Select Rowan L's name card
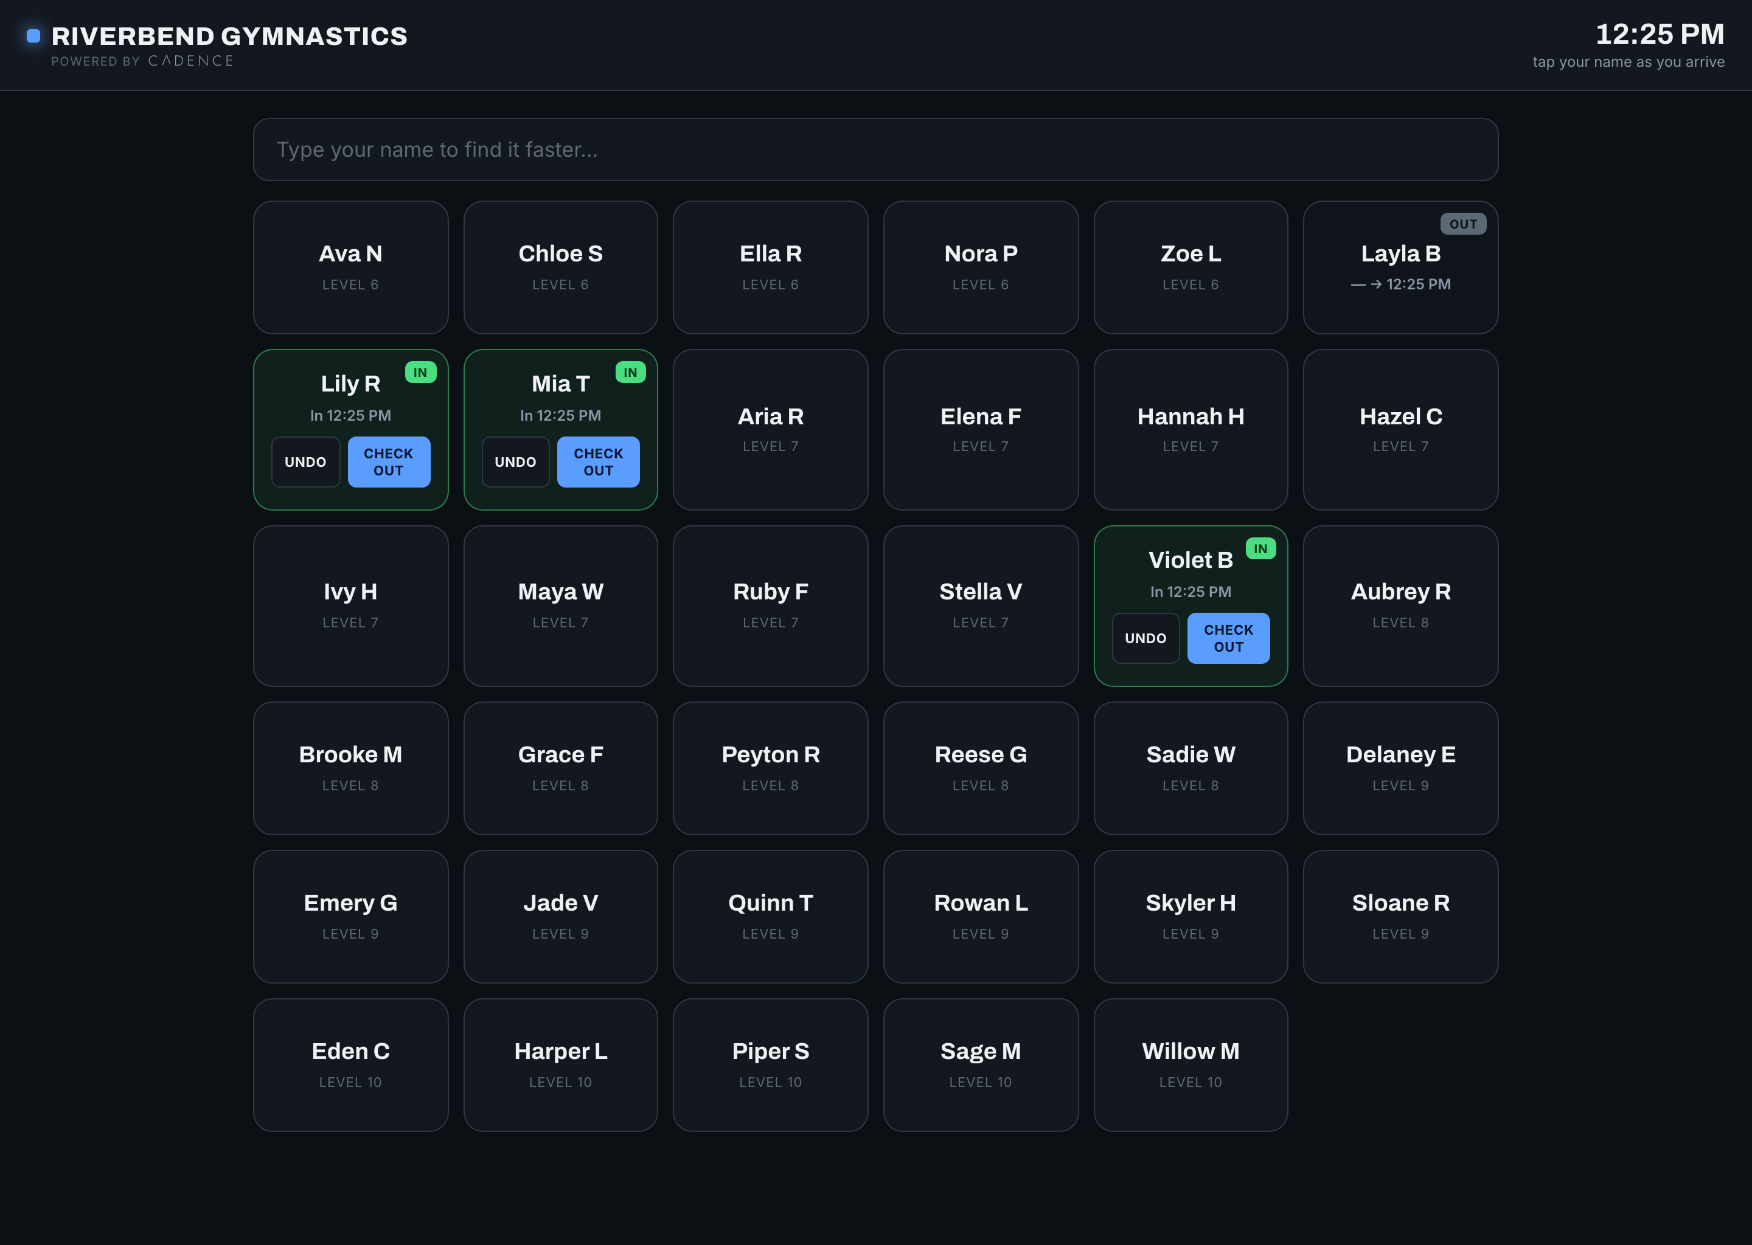Viewport: 1752px width, 1245px height. click(980, 916)
